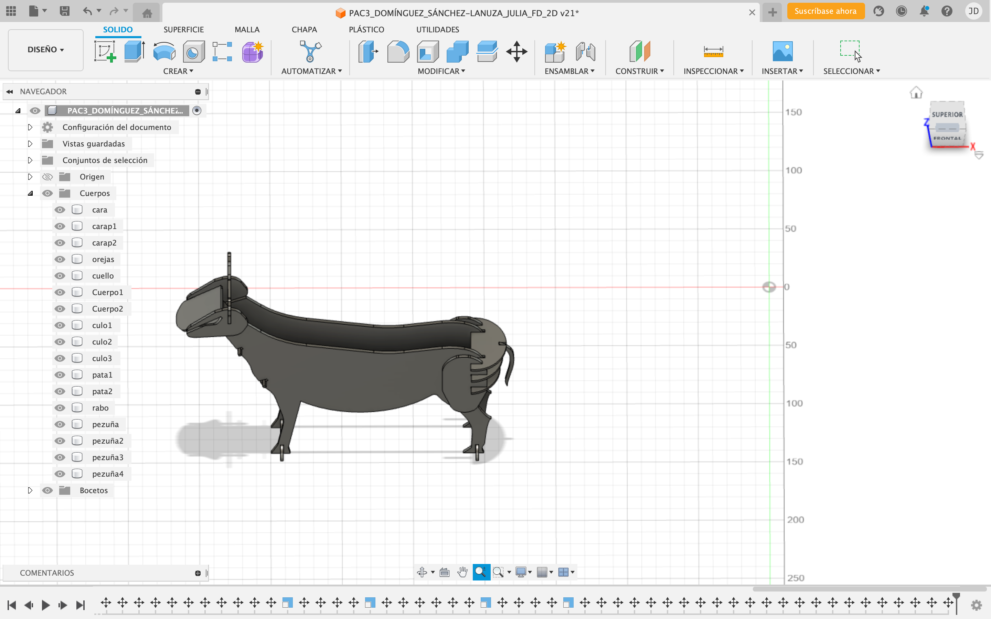Select the Pan hand tool

462,572
